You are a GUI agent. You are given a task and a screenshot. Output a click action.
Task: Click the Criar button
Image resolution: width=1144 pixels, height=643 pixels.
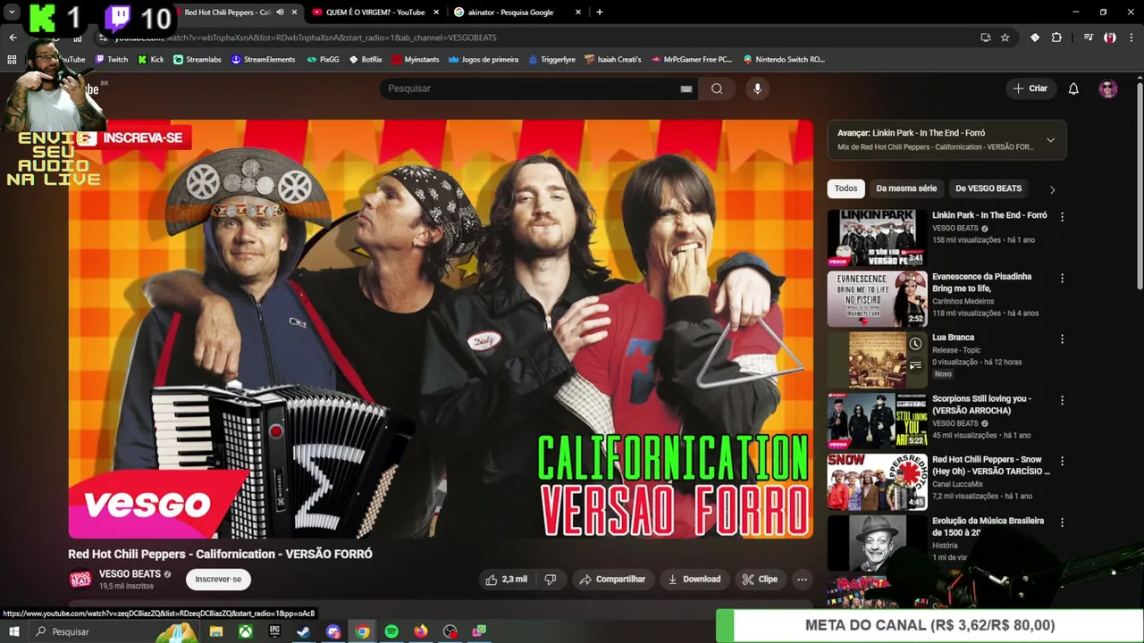point(1030,88)
